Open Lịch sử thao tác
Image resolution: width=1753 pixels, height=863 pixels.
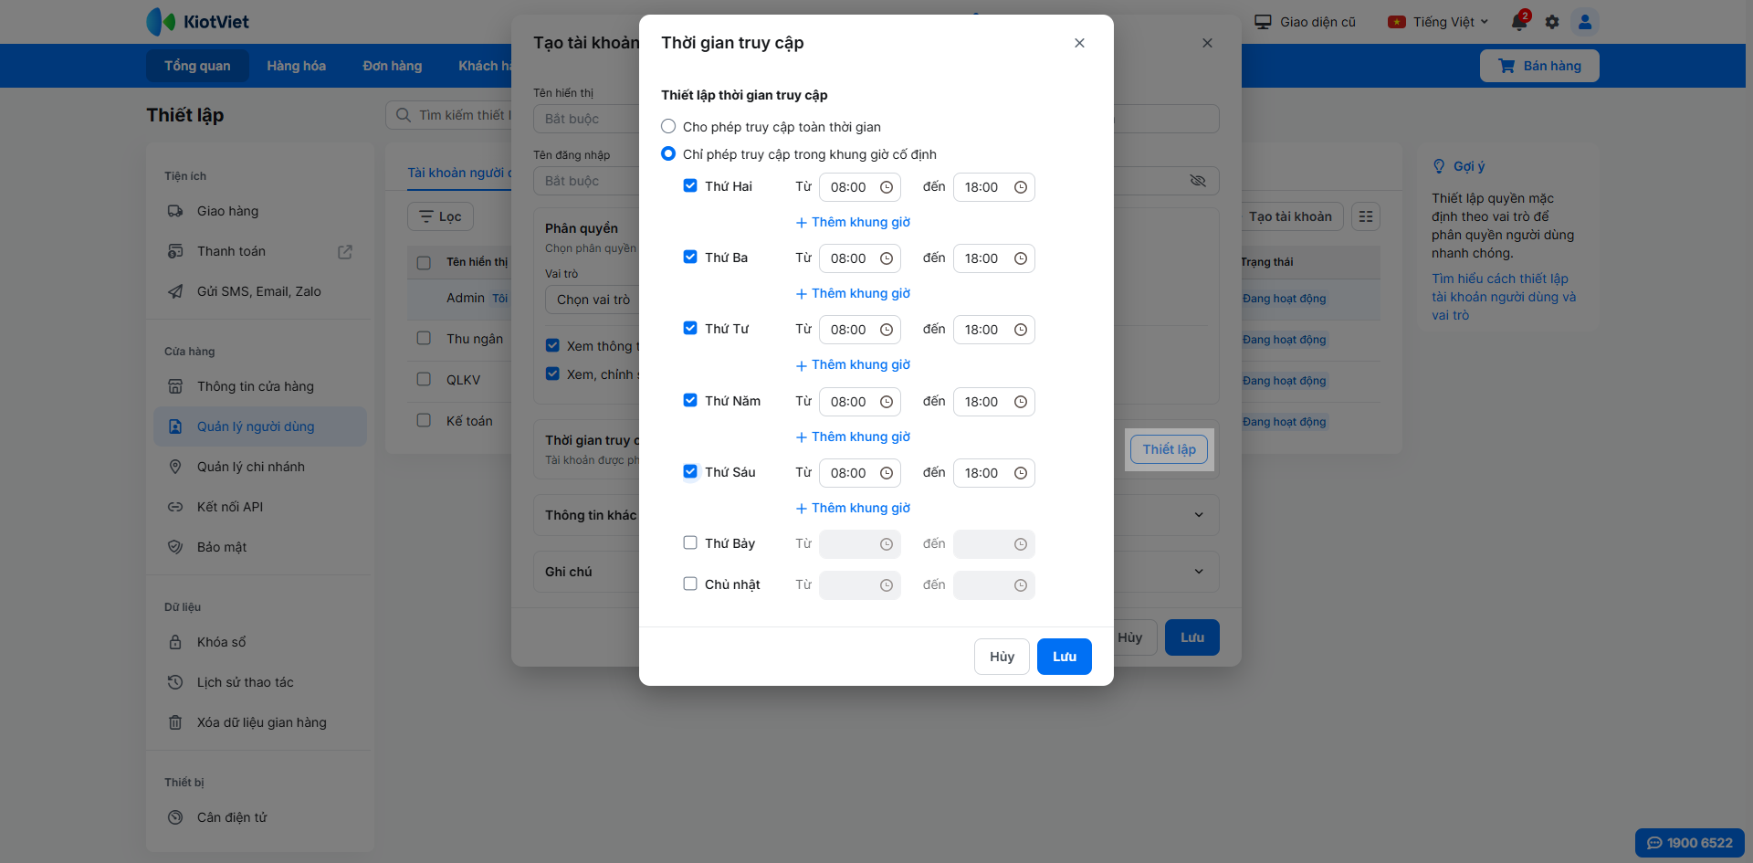point(260,682)
